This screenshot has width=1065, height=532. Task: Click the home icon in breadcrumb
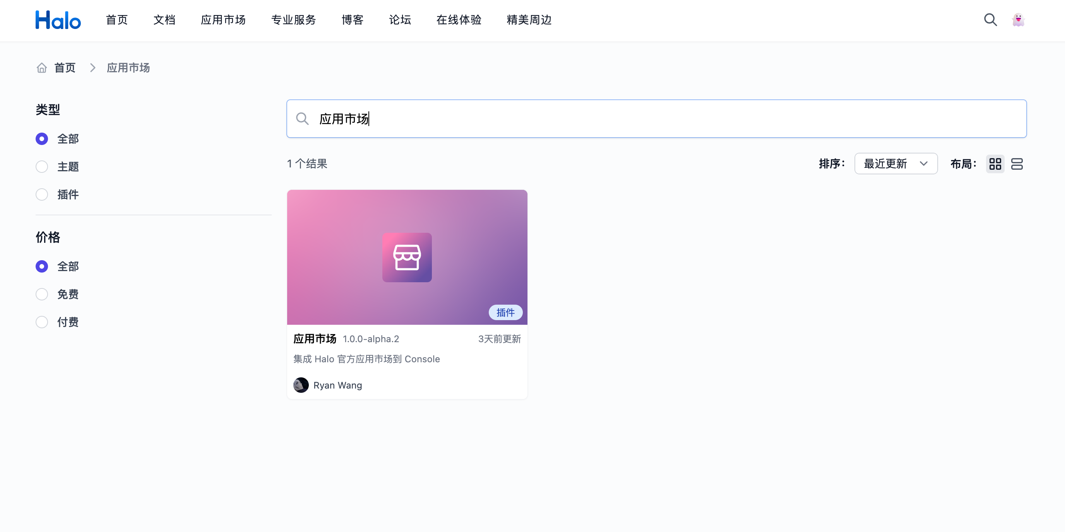click(x=42, y=68)
